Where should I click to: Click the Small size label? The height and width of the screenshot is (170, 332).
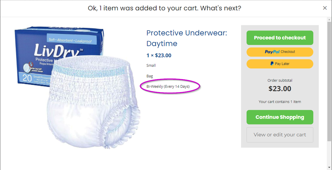pos(151,65)
